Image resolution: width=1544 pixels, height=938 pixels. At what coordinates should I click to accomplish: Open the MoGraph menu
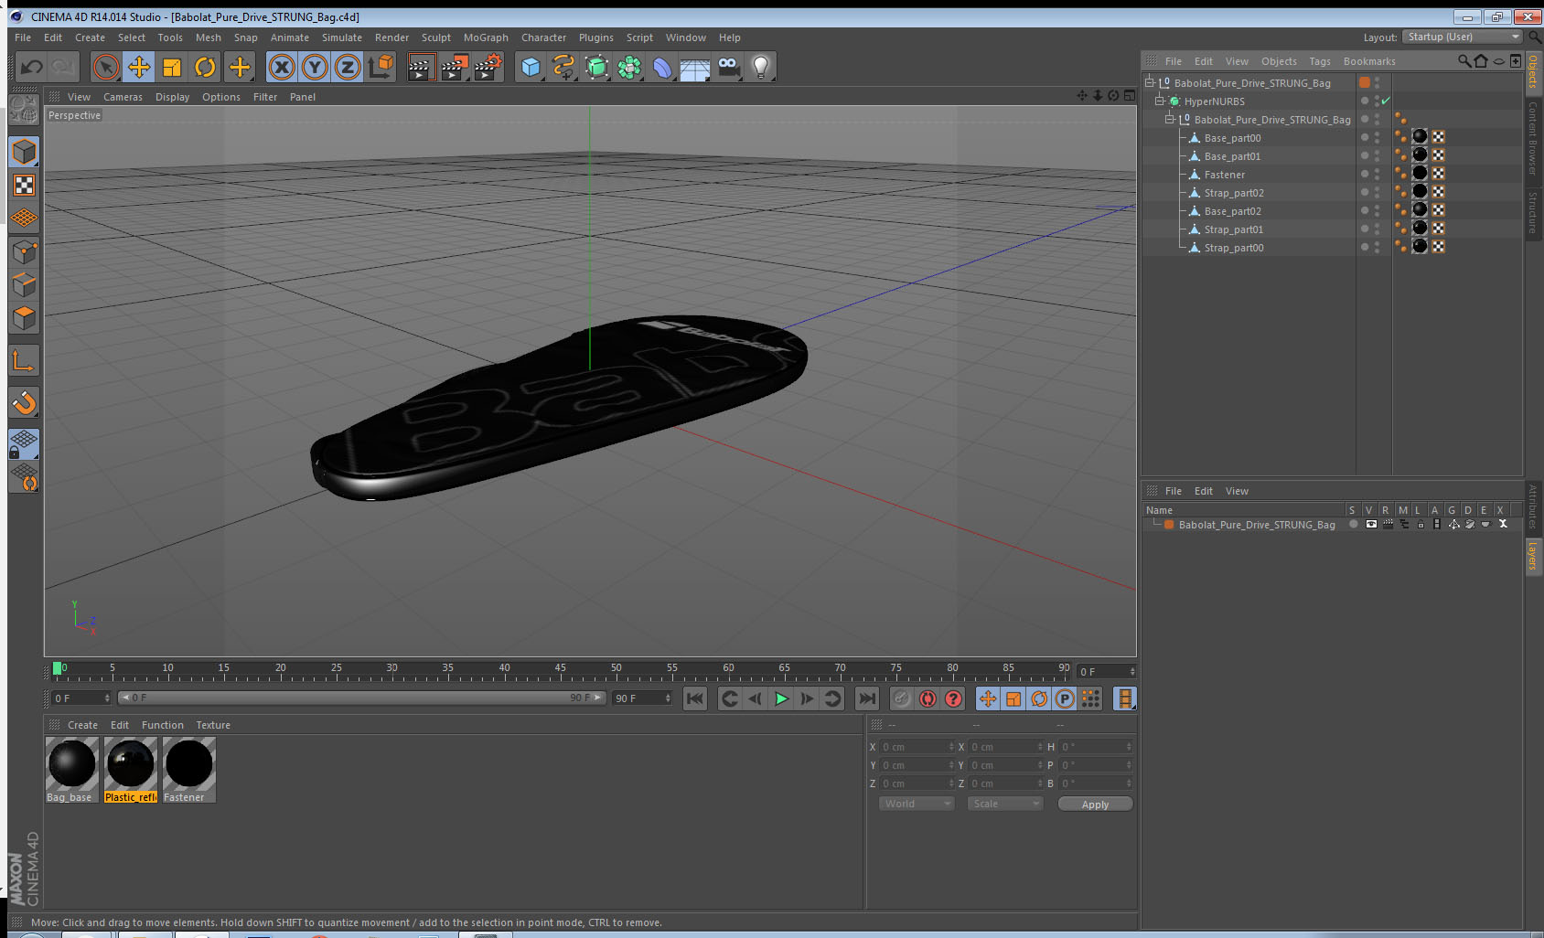(x=486, y=37)
